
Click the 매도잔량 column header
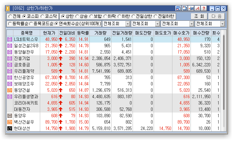pyautogui.click(x=143, y=33)
